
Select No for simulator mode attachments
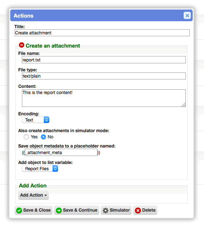coord(43,137)
